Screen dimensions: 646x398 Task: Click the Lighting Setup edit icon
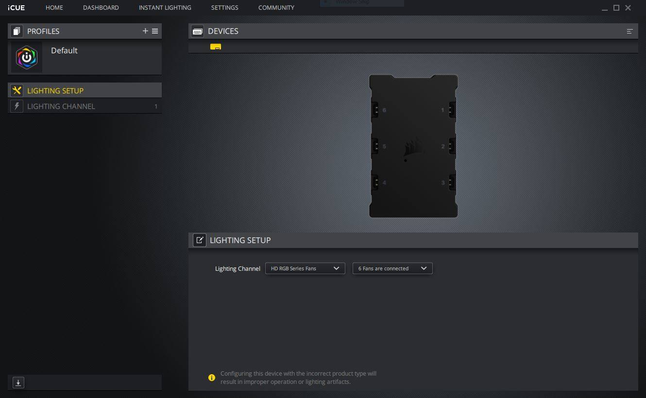(x=199, y=240)
